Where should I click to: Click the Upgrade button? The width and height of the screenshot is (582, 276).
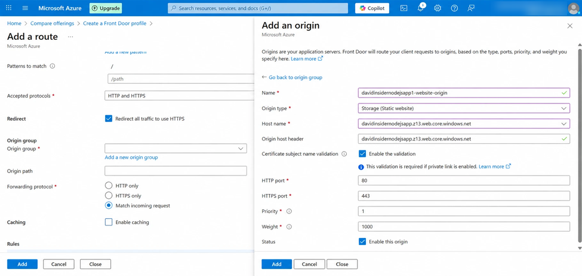point(106,8)
